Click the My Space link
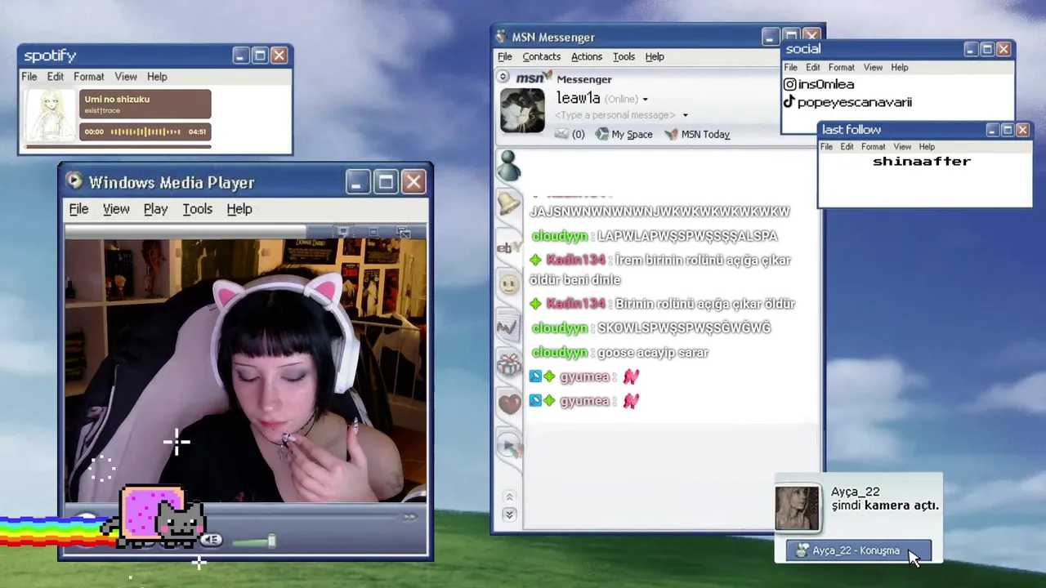 [x=632, y=135]
